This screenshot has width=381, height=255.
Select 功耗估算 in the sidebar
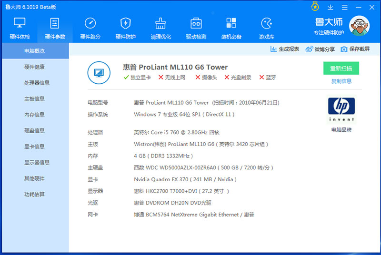[x=35, y=195]
